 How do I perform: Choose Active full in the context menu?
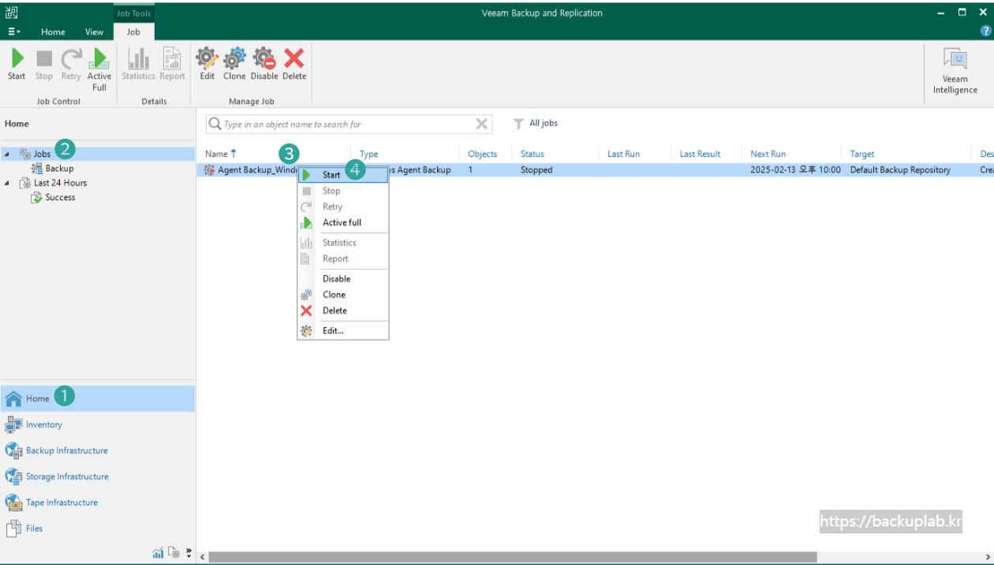(343, 223)
